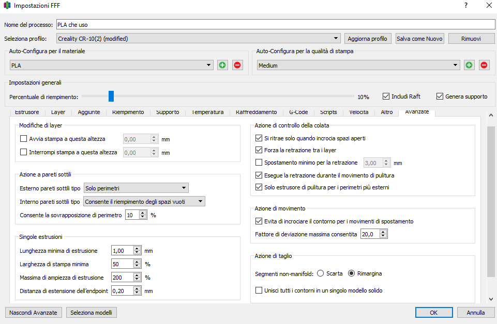497x324 pixels.
Task: Increase the minimum extrusion length value
Action: pyautogui.click(x=137, y=249)
